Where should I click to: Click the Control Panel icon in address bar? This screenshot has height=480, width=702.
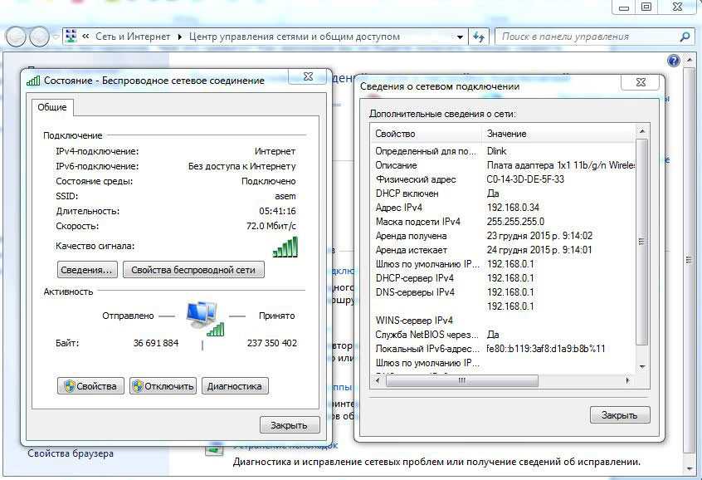(x=71, y=37)
